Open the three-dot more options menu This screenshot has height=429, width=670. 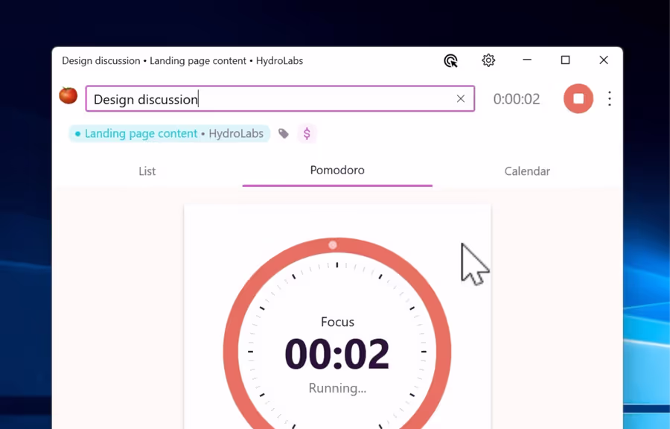(x=610, y=99)
